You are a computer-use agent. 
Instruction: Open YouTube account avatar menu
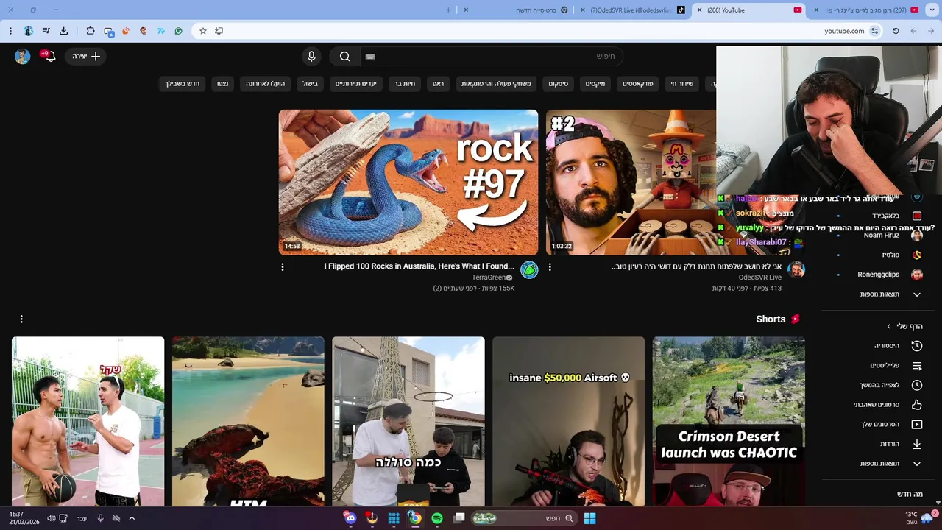click(x=22, y=57)
